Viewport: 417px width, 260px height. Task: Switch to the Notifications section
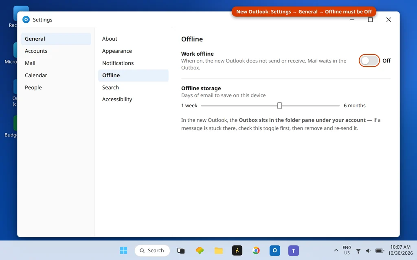pos(133,63)
